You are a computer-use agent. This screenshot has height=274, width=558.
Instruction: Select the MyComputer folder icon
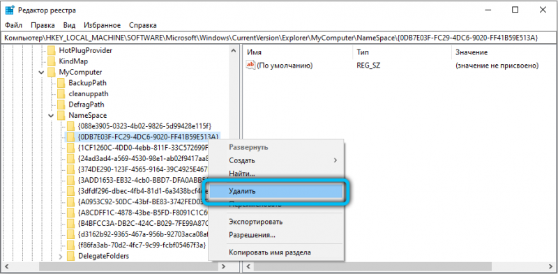pyautogui.click(x=52, y=73)
